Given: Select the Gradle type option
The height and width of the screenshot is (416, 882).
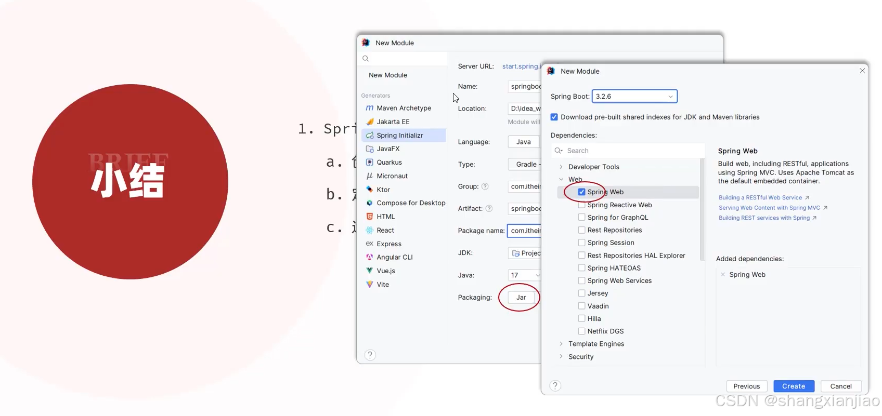Looking at the screenshot, I should [x=525, y=164].
